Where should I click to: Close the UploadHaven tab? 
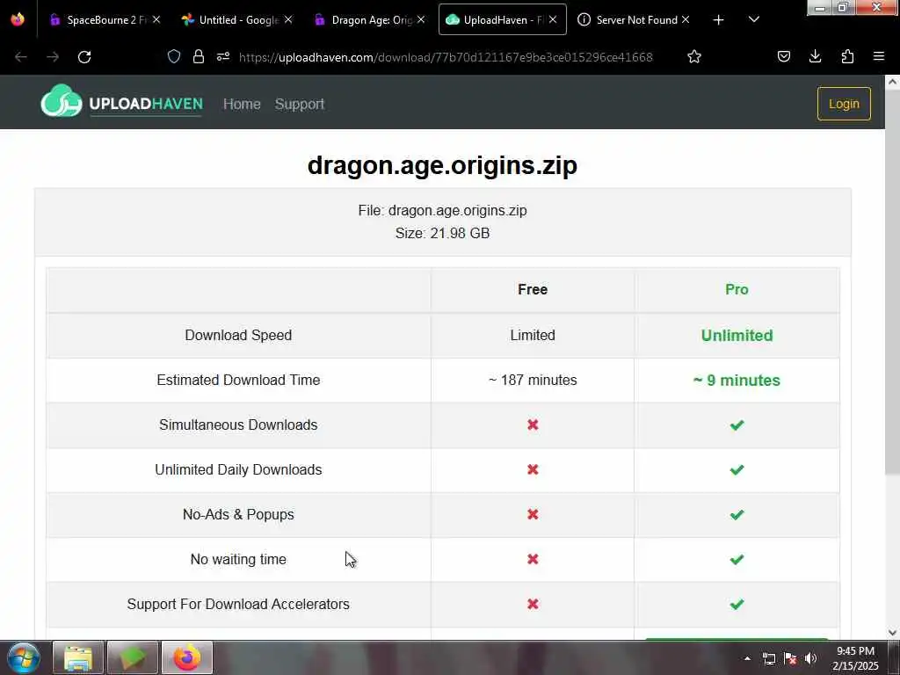[553, 19]
